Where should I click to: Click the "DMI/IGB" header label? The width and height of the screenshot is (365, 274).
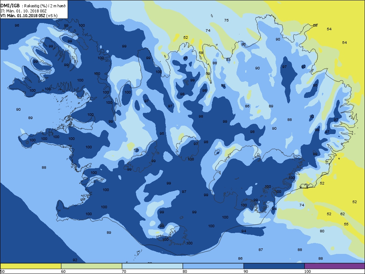point(10,6)
